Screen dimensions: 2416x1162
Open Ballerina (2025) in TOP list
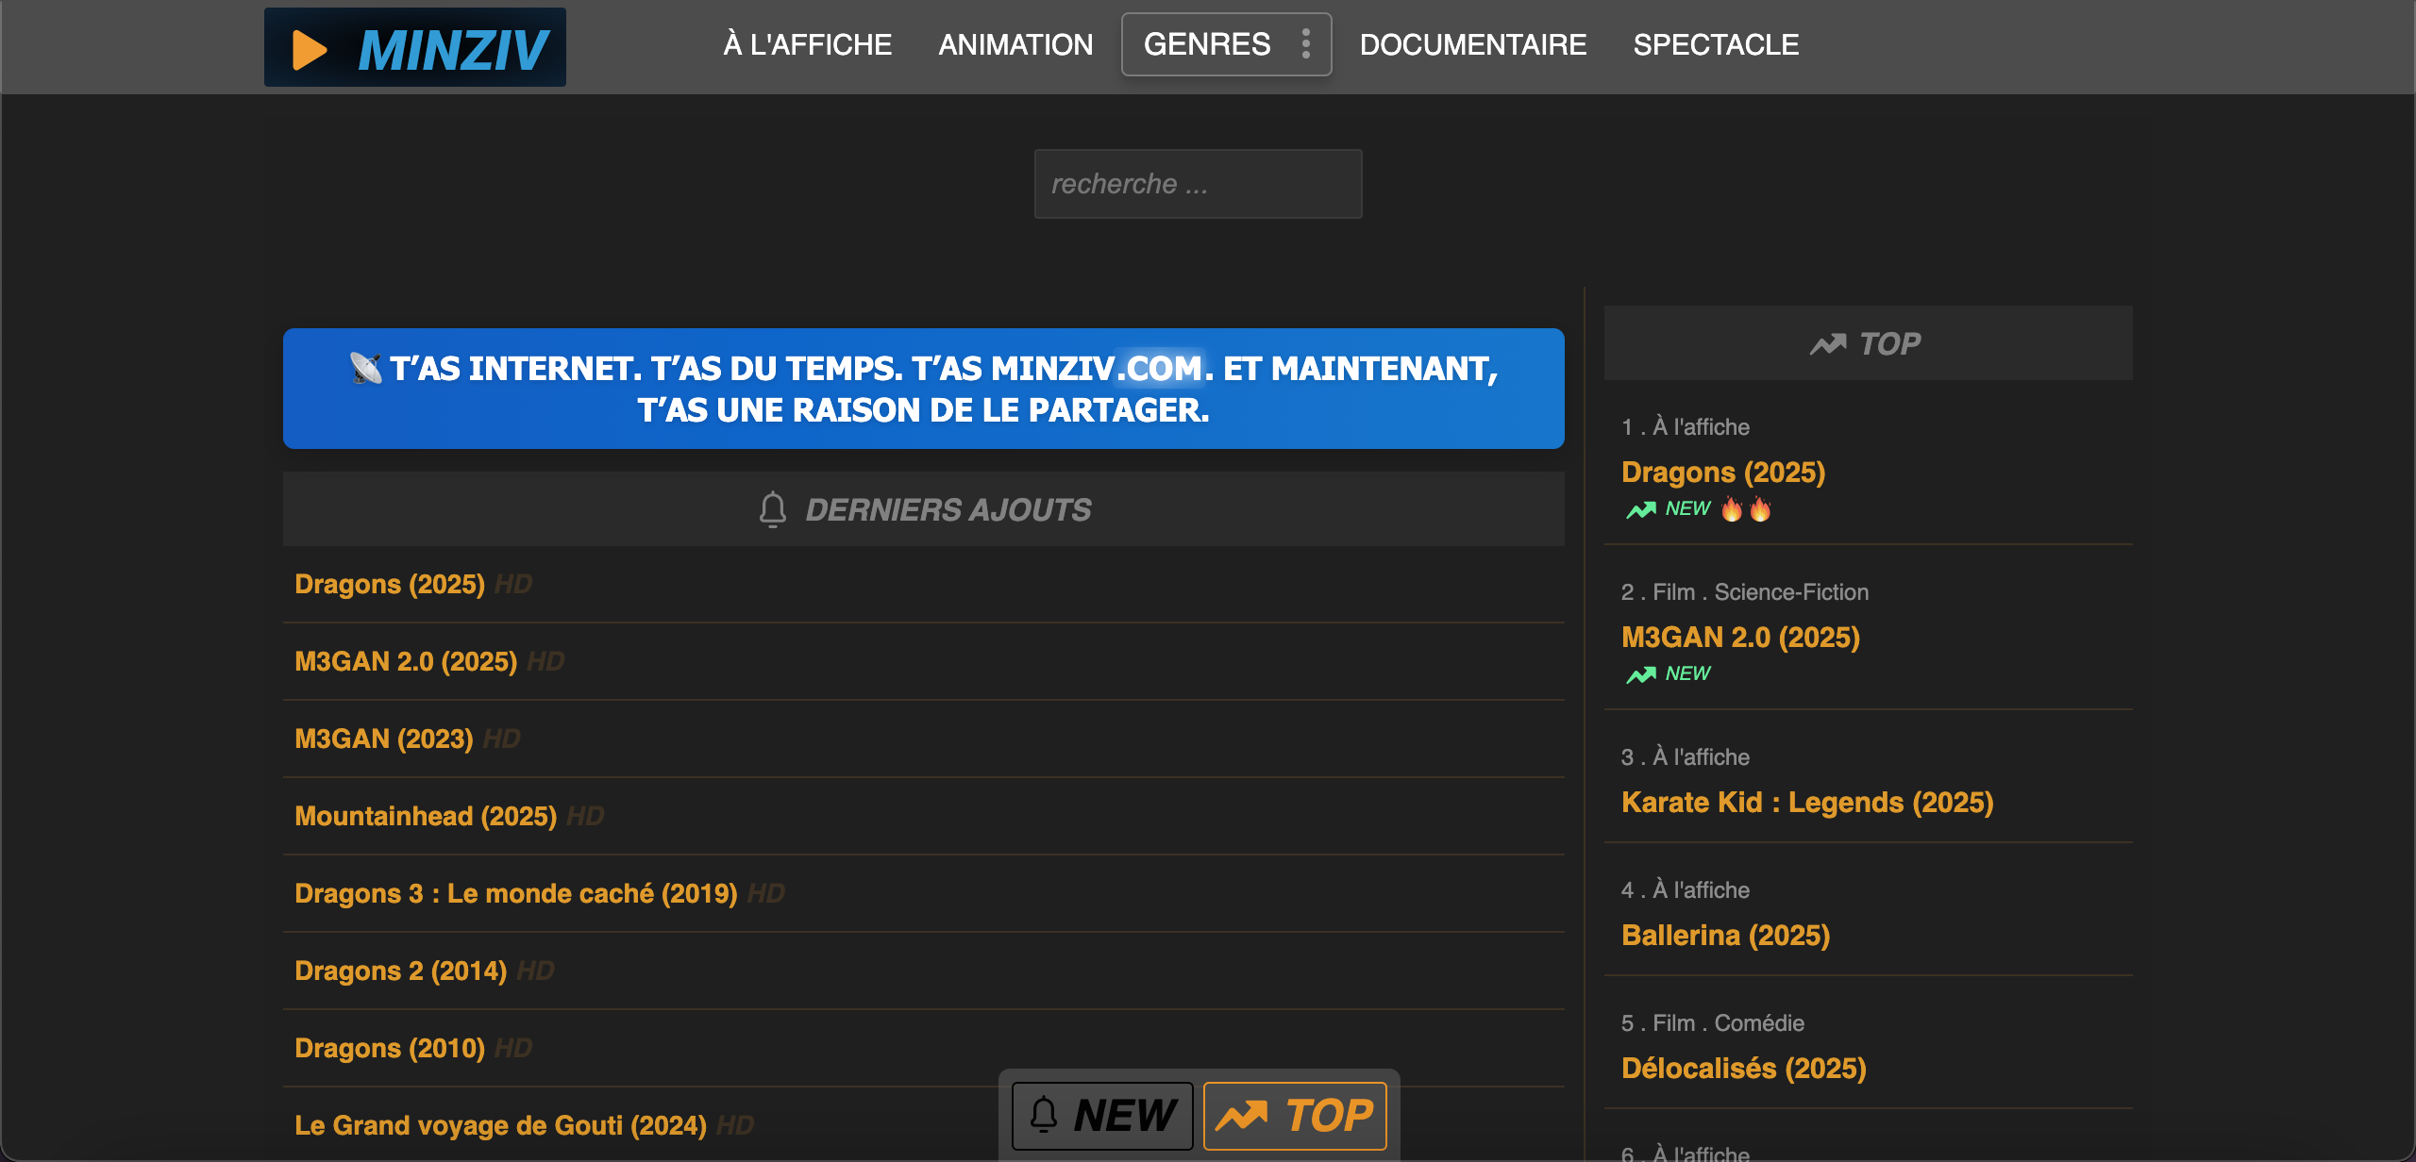click(1725, 935)
